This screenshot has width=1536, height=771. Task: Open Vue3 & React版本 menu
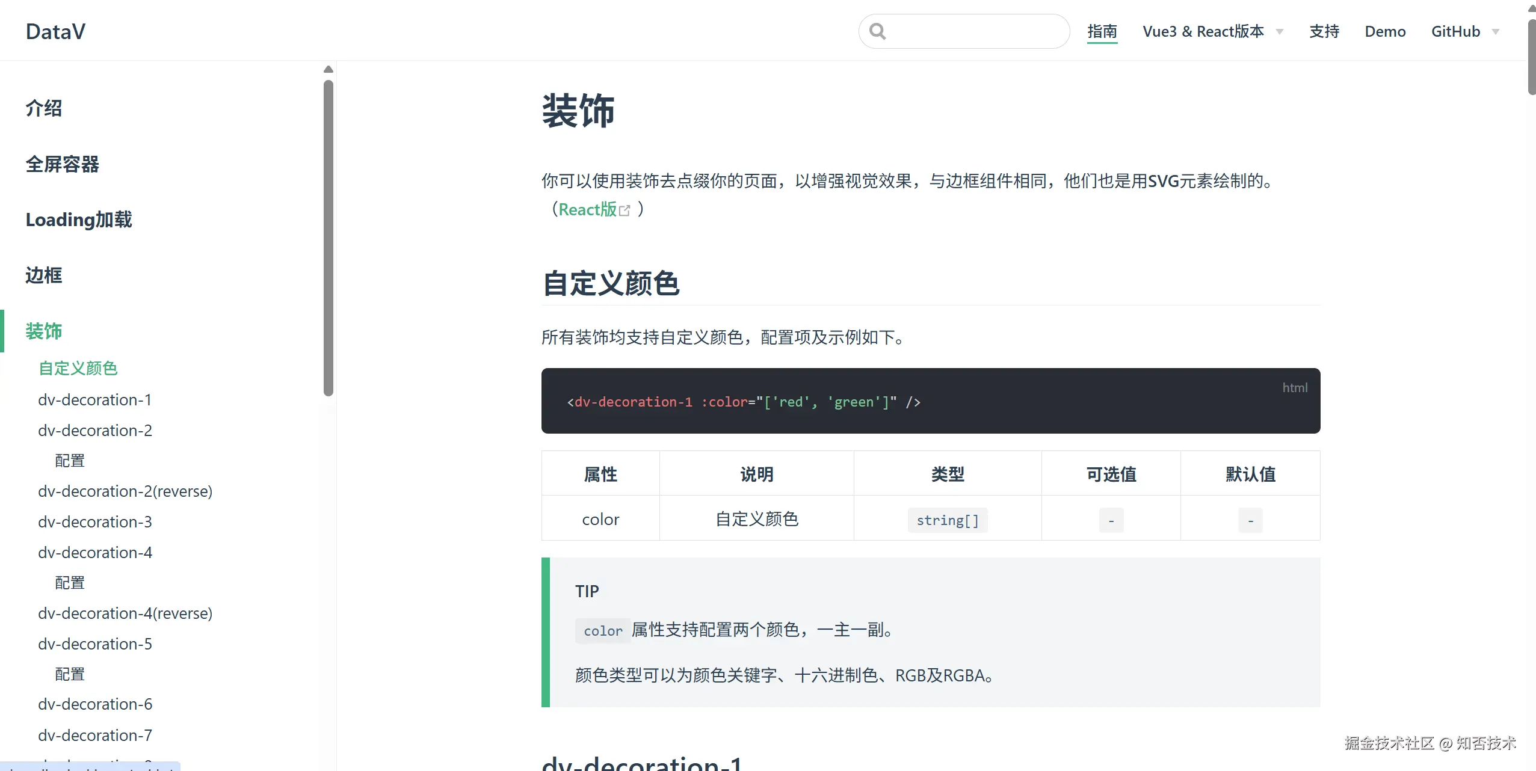point(1203,31)
